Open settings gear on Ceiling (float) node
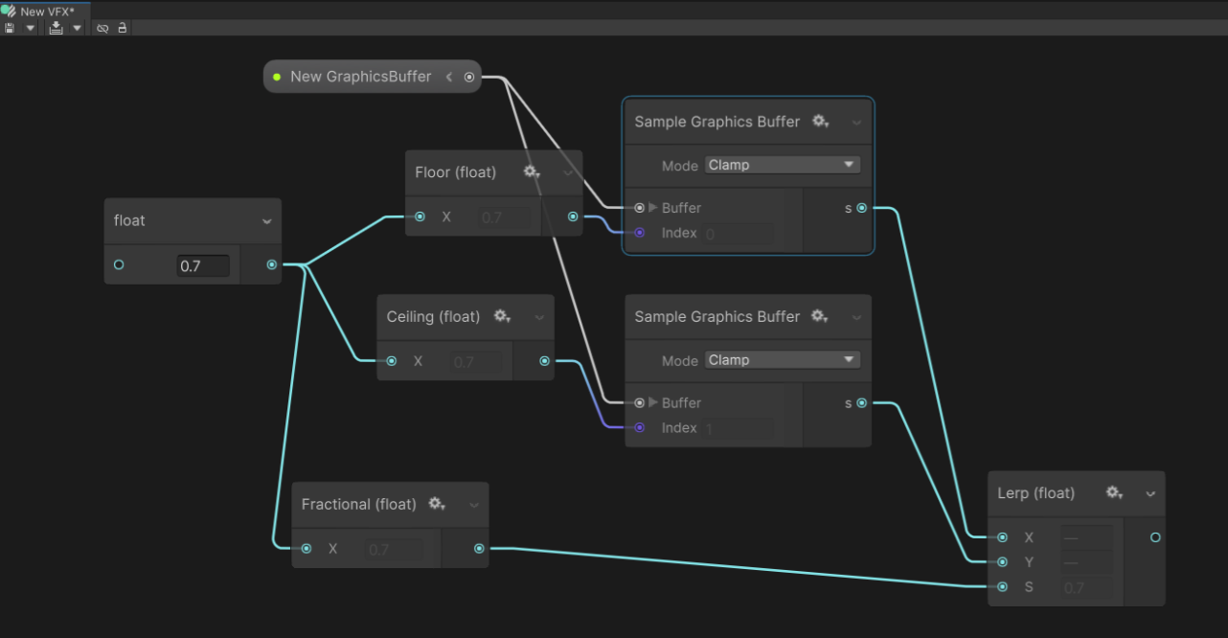1228x638 pixels. (x=502, y=316)
